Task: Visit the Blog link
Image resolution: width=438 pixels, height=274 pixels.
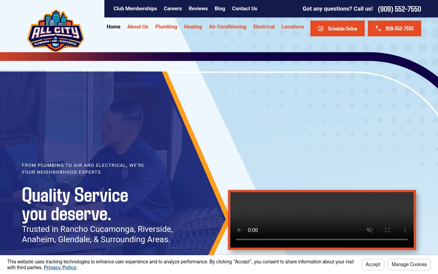Action: coord(220,9)
